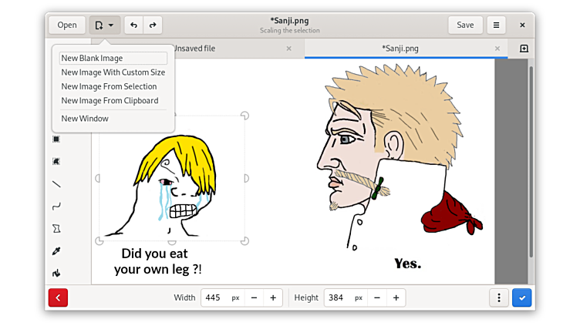Select the curve tool in sidebar
This screenshot has height=326, width=580.
click(x=56, y=207)
